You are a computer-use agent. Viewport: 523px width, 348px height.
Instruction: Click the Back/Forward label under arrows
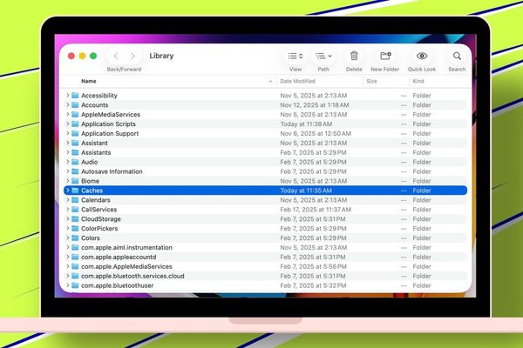point(124,70)
